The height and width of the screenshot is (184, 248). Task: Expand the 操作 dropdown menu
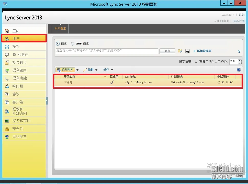coord(112,70)
